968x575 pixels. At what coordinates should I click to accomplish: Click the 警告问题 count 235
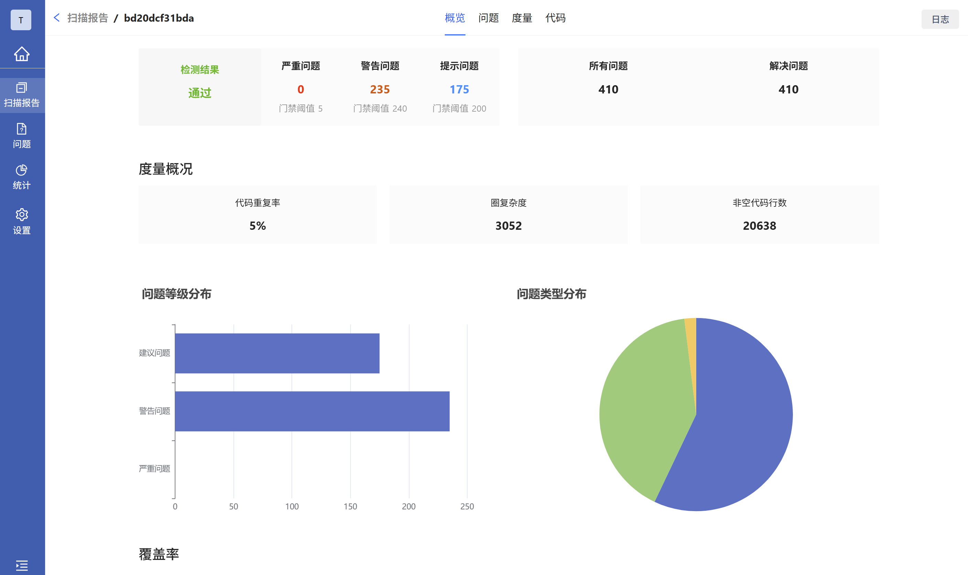point(379,90)
